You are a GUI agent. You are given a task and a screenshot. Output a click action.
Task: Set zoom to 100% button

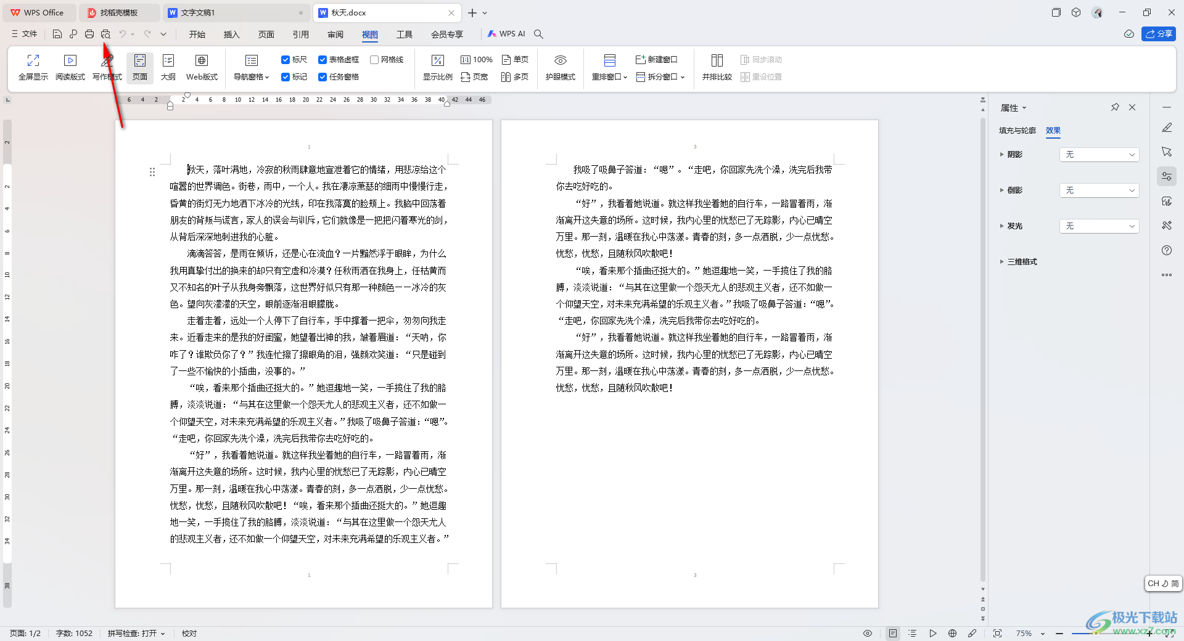pyautogui.click(x=476, y=60)
